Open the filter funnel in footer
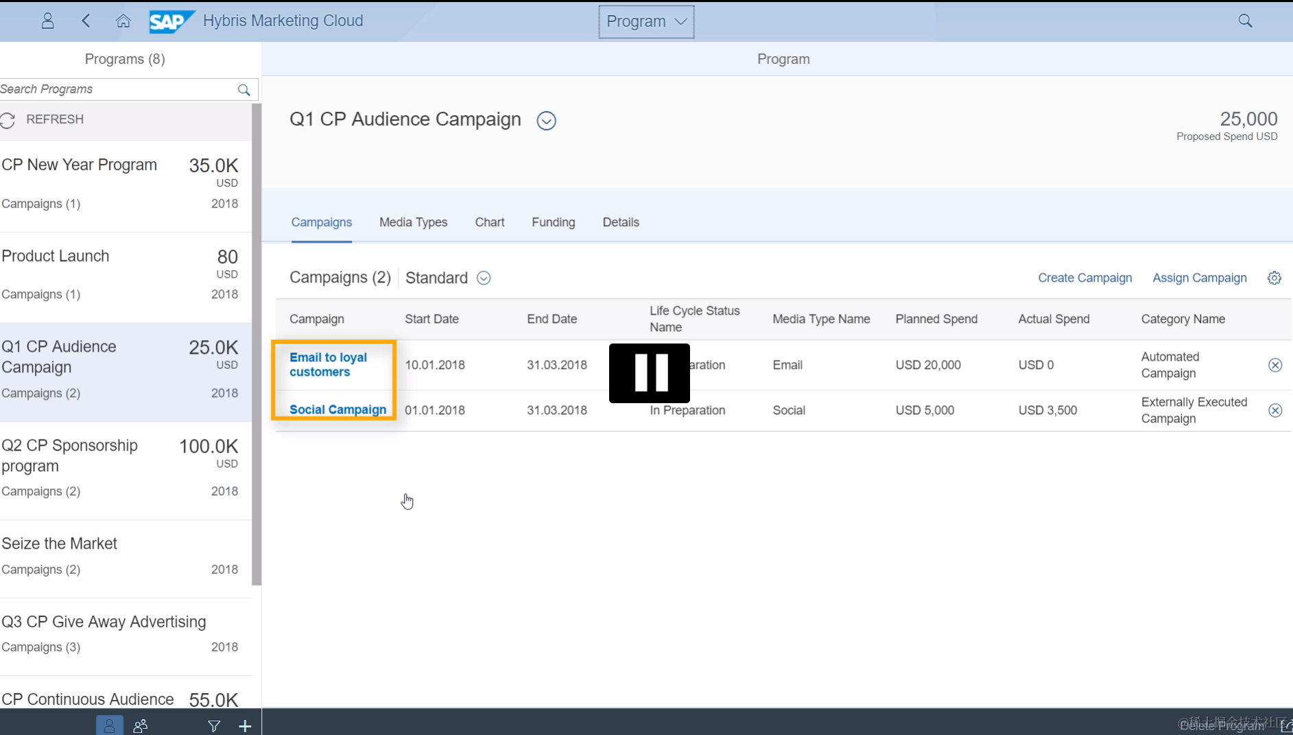The height and width of the screenshot is (735, 1293). (214, 725)
